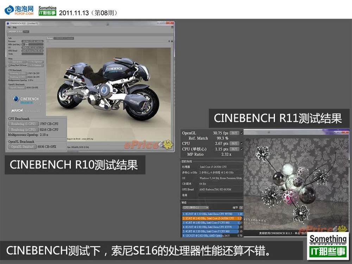The image size is (352, 264).
Task: Run OpenGL Standard in enlarged OpenGL Benchmark
Action: point(23,147)
